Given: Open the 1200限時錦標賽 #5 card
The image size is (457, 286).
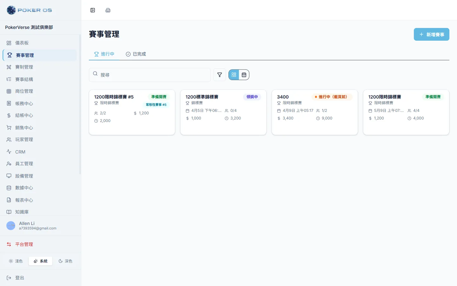Looking at the screenshot, I should (x=132, y=112).
